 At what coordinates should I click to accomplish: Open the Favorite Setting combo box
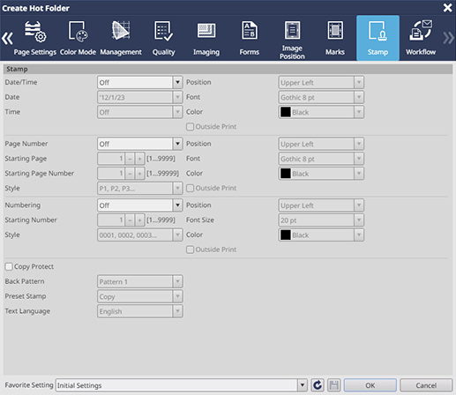(x=182, y=385)
